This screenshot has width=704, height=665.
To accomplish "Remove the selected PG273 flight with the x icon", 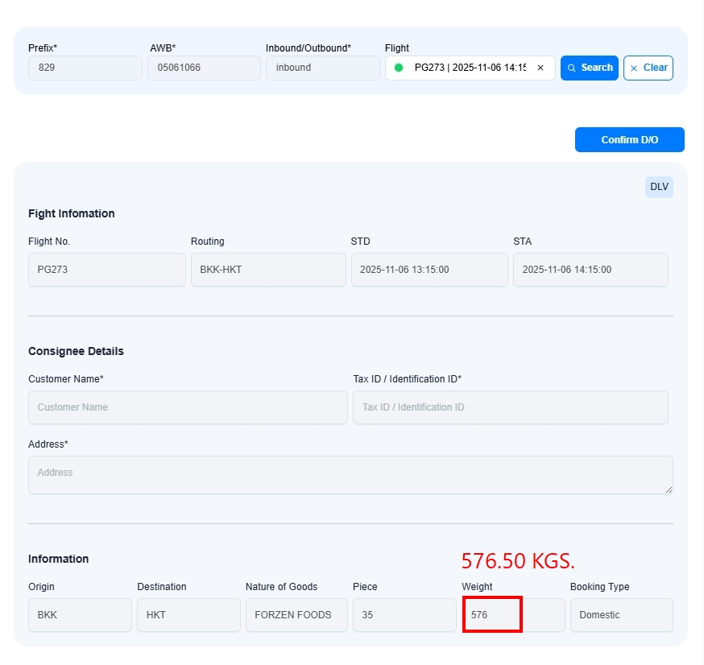I will (540, 68).
